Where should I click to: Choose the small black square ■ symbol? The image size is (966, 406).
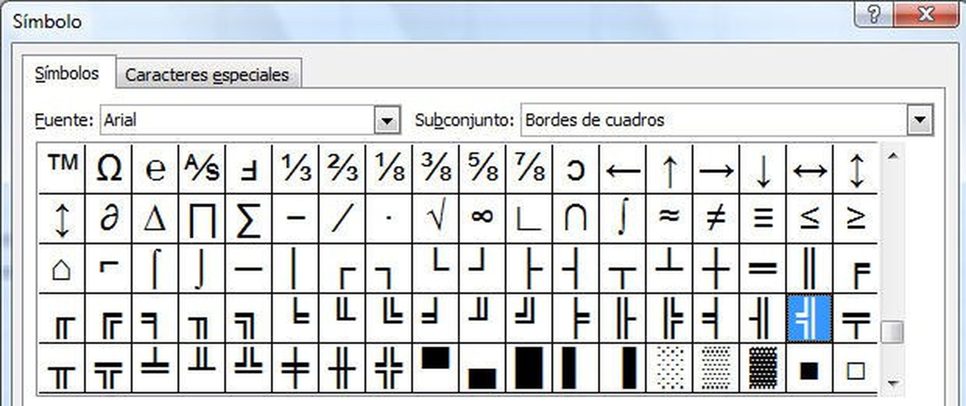pyautogui.click(x=809, y=368)
